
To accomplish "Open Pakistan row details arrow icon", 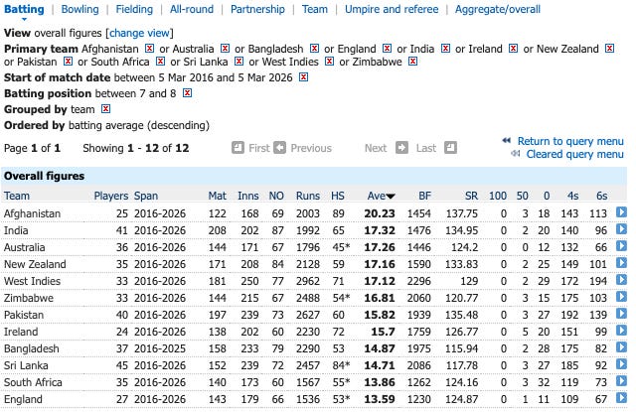I will click(621, 314).
